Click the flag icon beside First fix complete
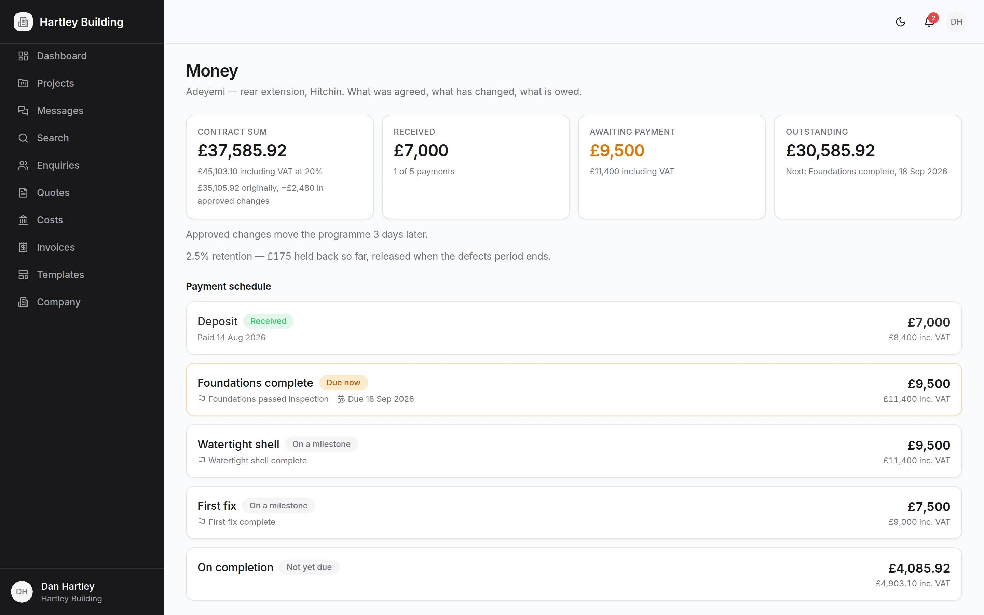This screenshot has width=984, height=615. pyautogui.click(x=201, y=522)
